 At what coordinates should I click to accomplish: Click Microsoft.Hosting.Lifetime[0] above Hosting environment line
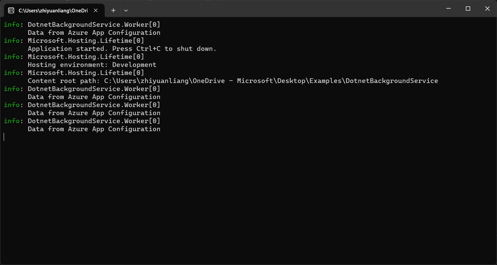pos(86,57)
